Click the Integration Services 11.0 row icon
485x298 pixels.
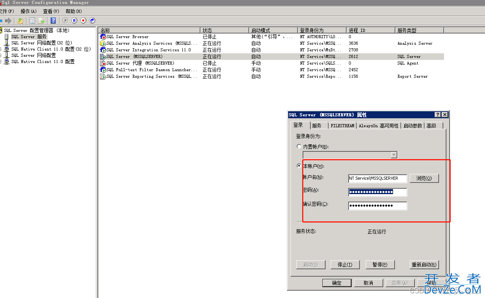[103, 50]
